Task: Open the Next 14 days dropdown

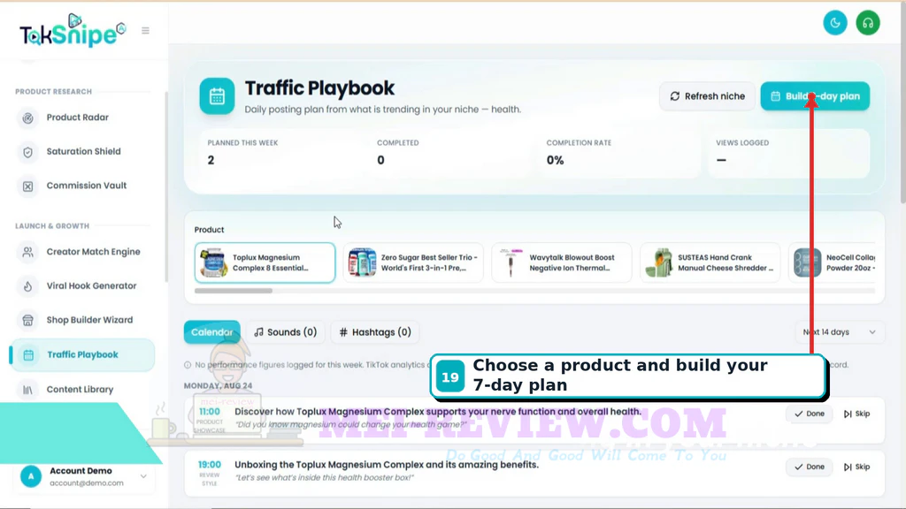Action: point(839,332)
